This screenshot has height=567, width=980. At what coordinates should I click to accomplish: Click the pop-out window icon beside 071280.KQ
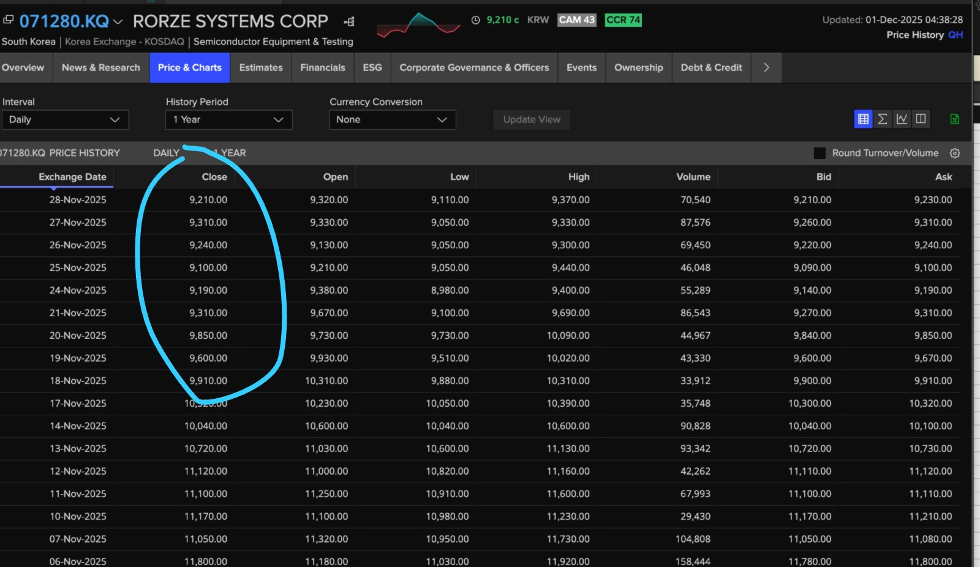[8, 20]
